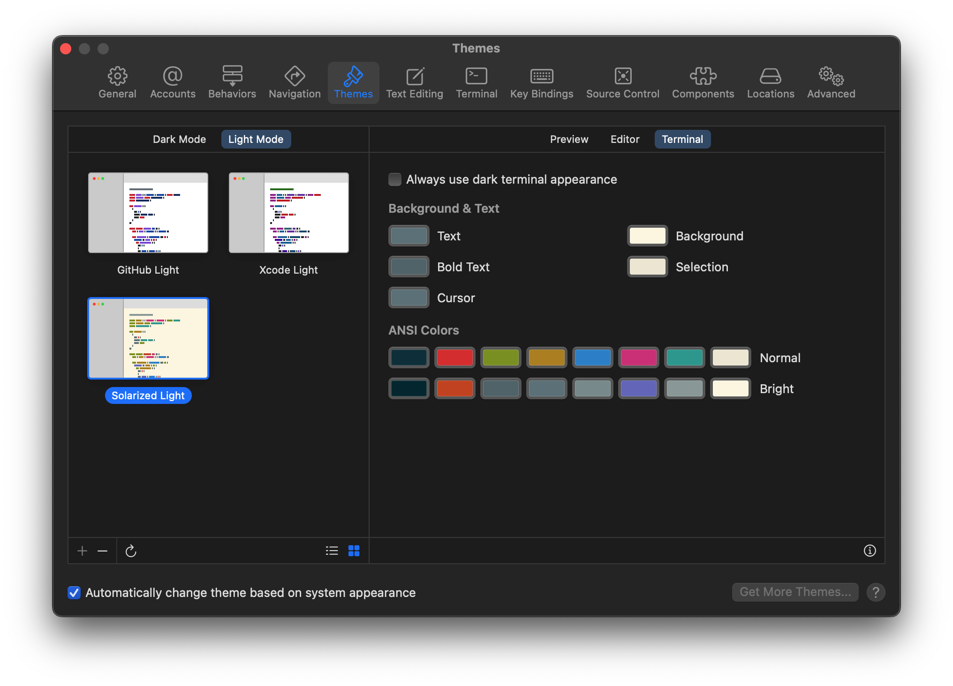Viewport: 953px width, 686px height.
Task: Switch to the Preview tab
Action: 569,139
